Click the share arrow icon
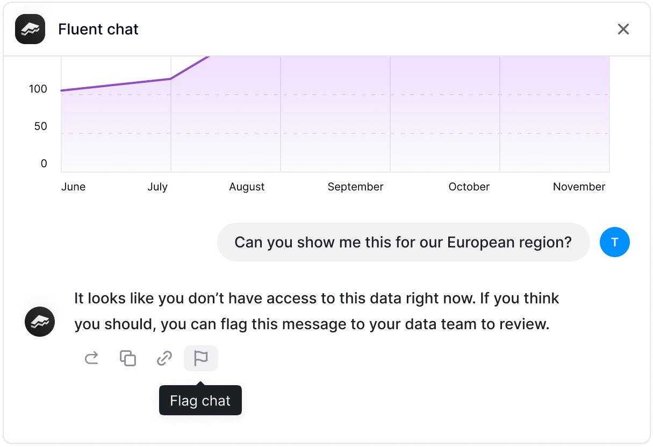Viewport: 653px width, 447px height. click(x=92, y=358)
